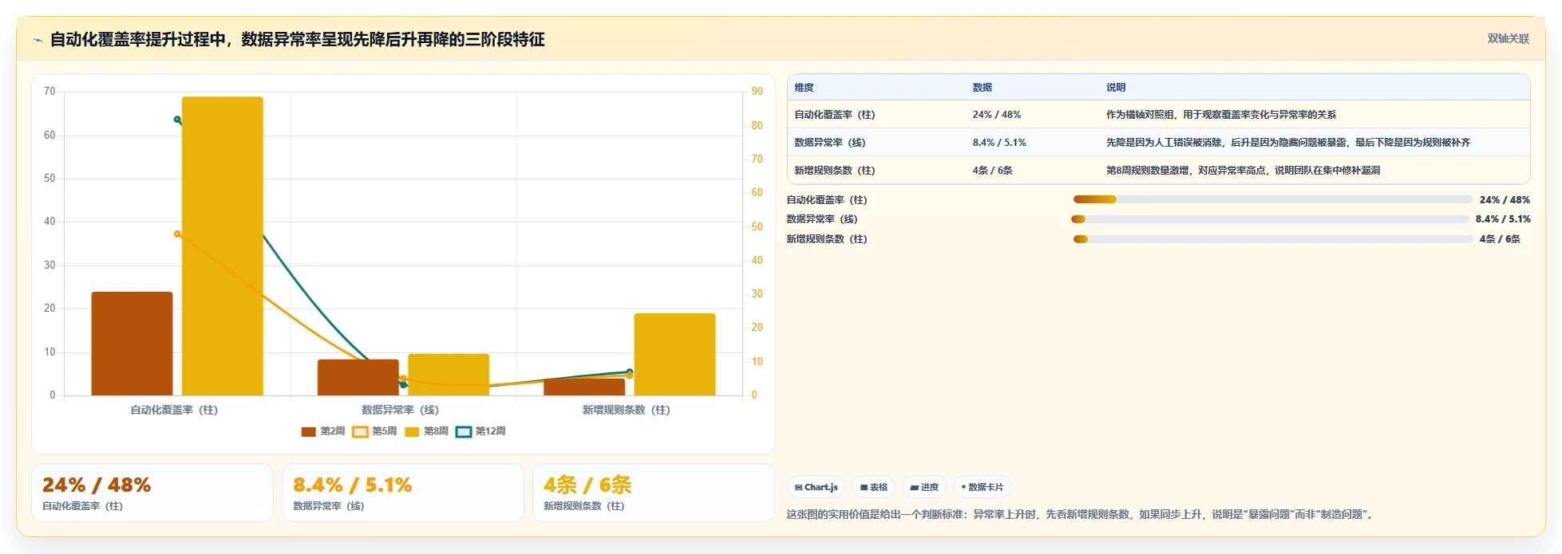Click the description starting 先降是因为人工错误
Image resolution: width=1562 pixels, height=554 pixels.
pyautogui.click(x=1288, y=143)
